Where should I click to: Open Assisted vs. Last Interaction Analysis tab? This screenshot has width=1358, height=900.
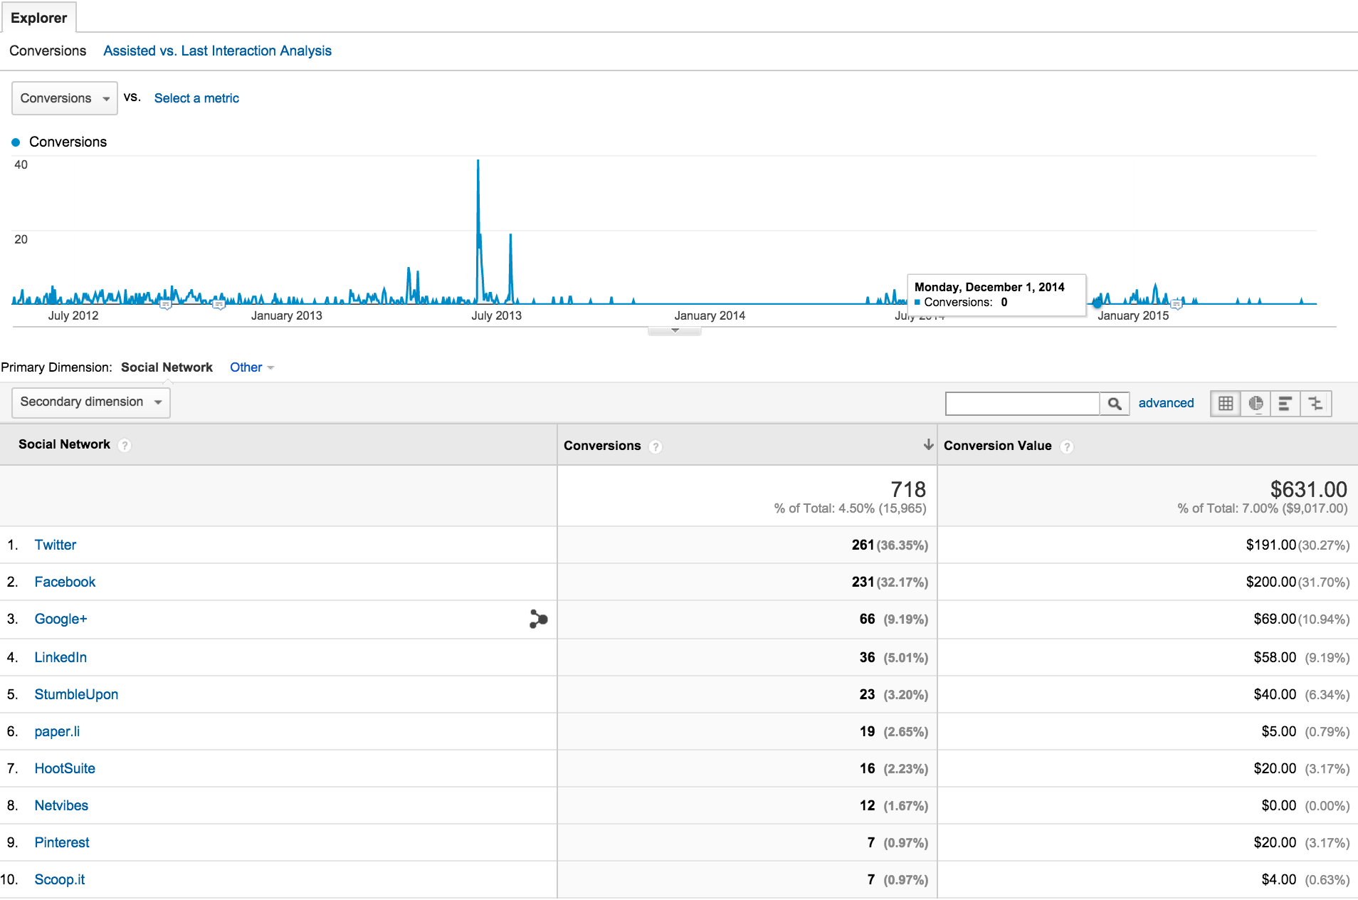217,51
